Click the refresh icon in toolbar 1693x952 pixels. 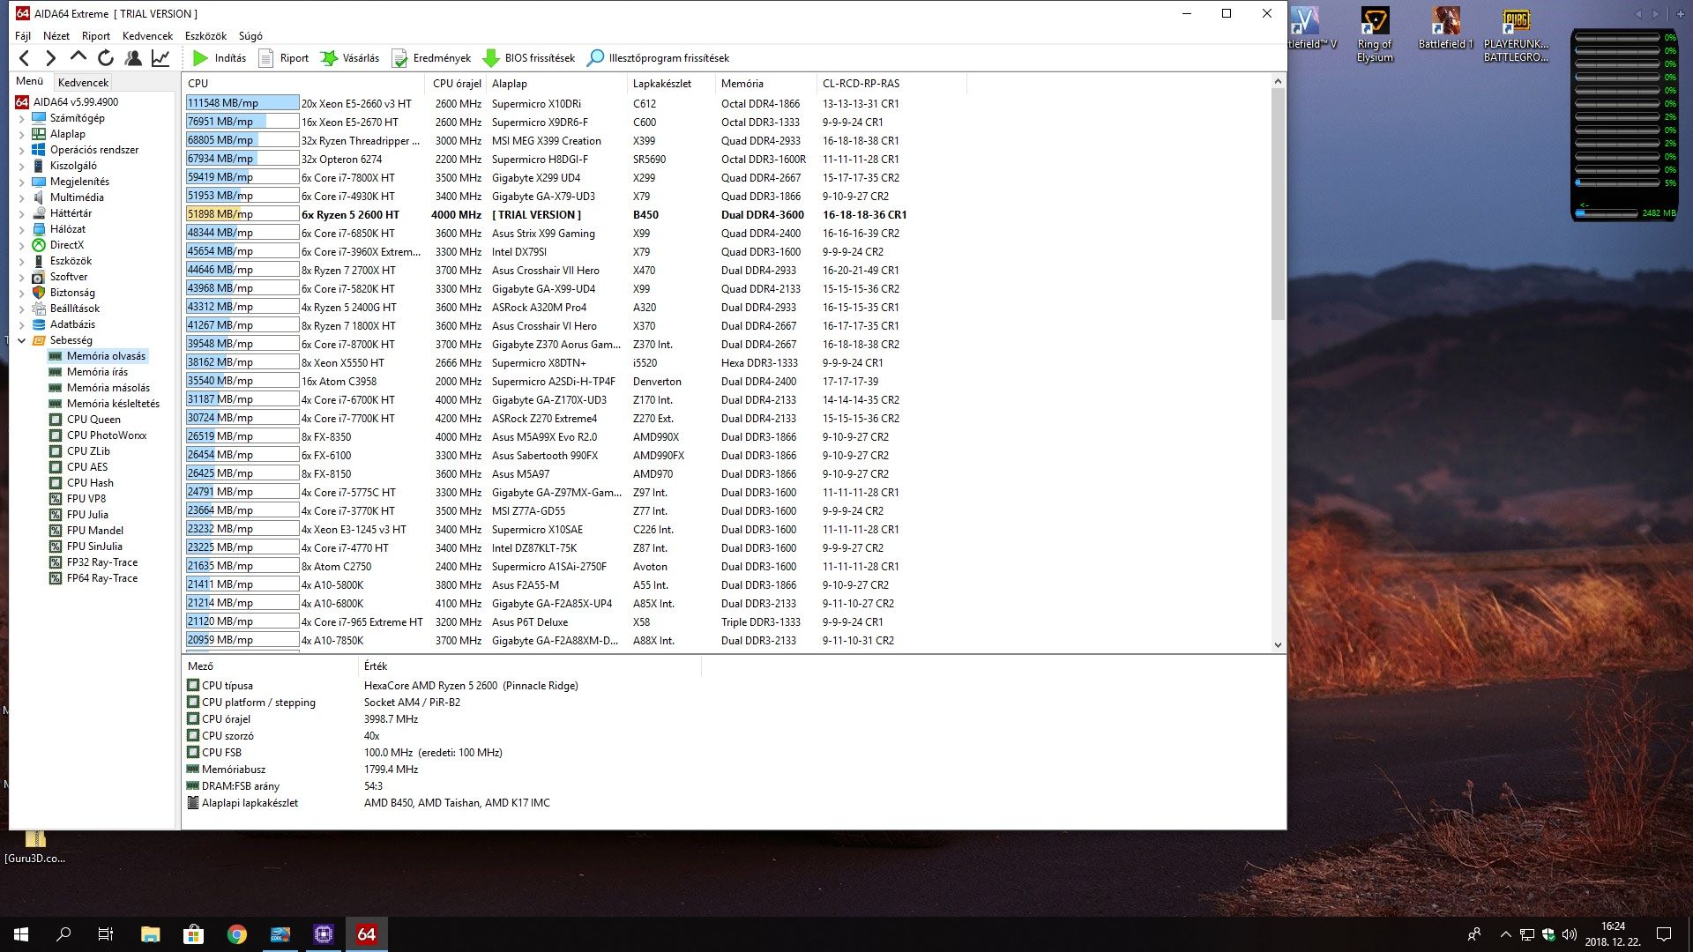106,58
